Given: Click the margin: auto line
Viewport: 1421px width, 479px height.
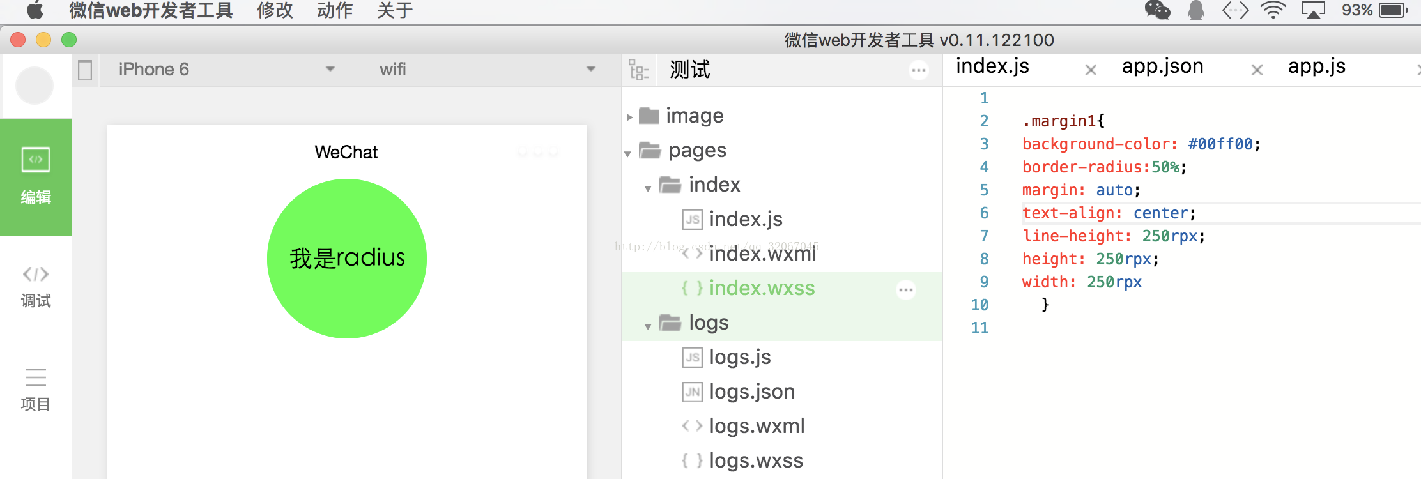Looking at the screenshot, I should [1080, 190].
